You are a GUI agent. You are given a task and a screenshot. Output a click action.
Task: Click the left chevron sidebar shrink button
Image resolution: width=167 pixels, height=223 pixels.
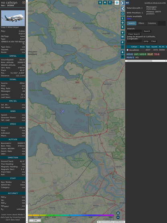pyautogui.click(x=122, y=9)
